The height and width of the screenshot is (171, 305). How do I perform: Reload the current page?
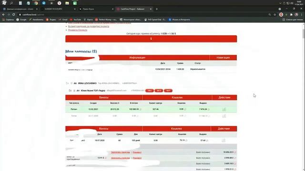[14, 15]
